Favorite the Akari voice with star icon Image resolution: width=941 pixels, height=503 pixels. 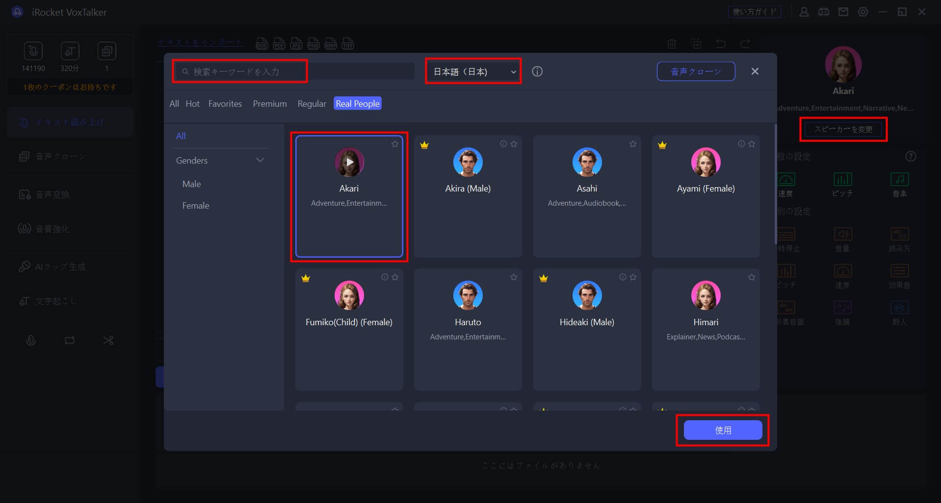tap(395, 144)
